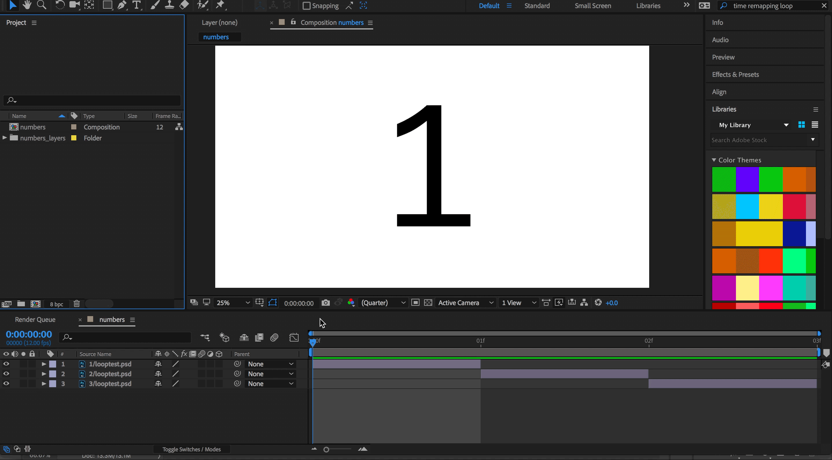Toggle the transparency grid icon
This screenshot has width=832, height=460.
[x=428, y=303]
